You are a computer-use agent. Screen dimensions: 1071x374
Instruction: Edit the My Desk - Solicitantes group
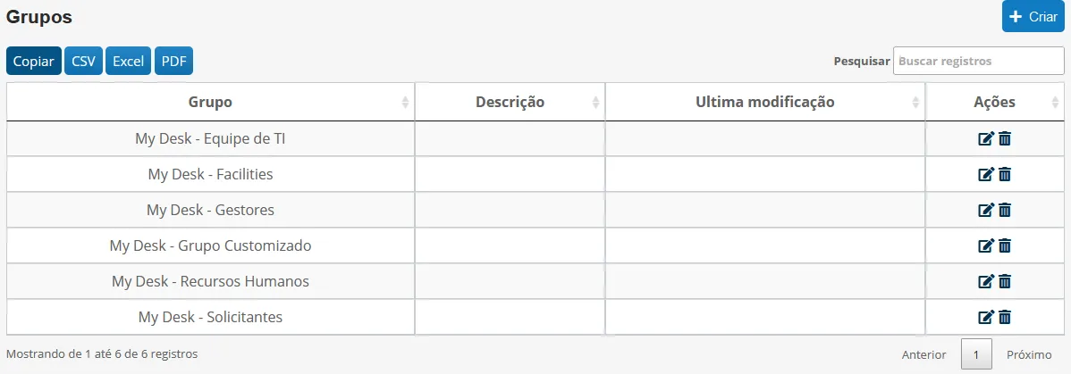(x=985, y=317)
